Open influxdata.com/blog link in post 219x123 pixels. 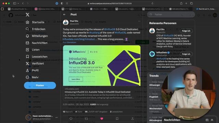click(80, 39)
